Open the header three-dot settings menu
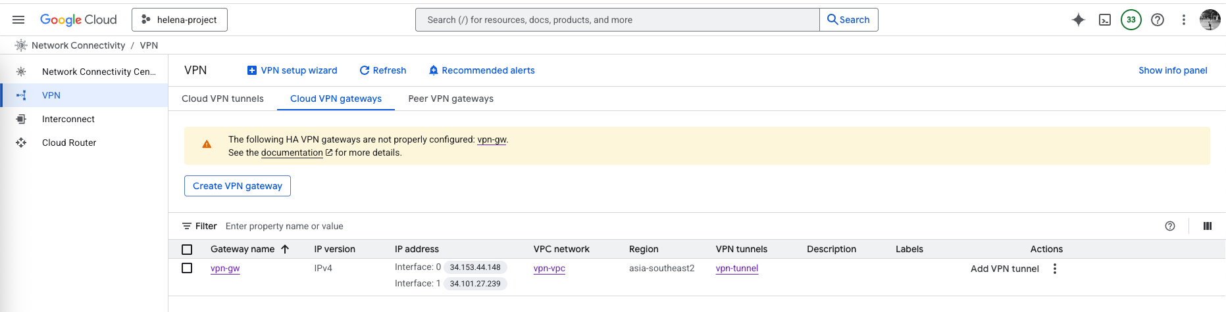This screenshot has height=312, width=1226. pos(1183,20)
